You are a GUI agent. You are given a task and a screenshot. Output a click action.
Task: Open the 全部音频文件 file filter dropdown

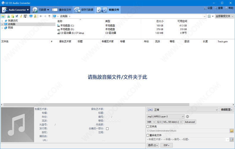coord(224,16)
